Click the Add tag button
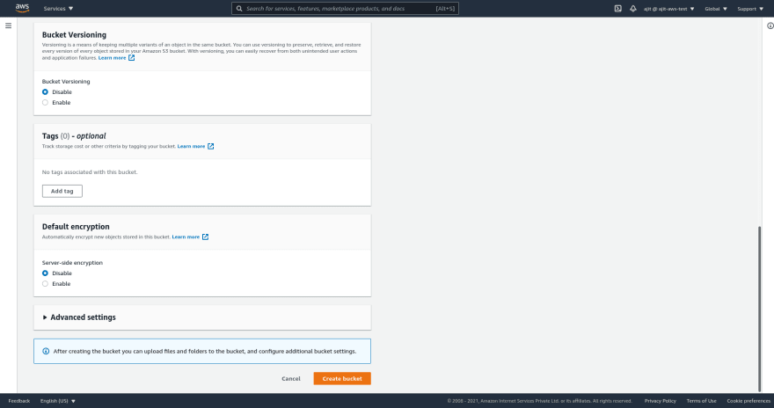Image resolution: width=774 pixels, height=408 pixels. [62, 191]
